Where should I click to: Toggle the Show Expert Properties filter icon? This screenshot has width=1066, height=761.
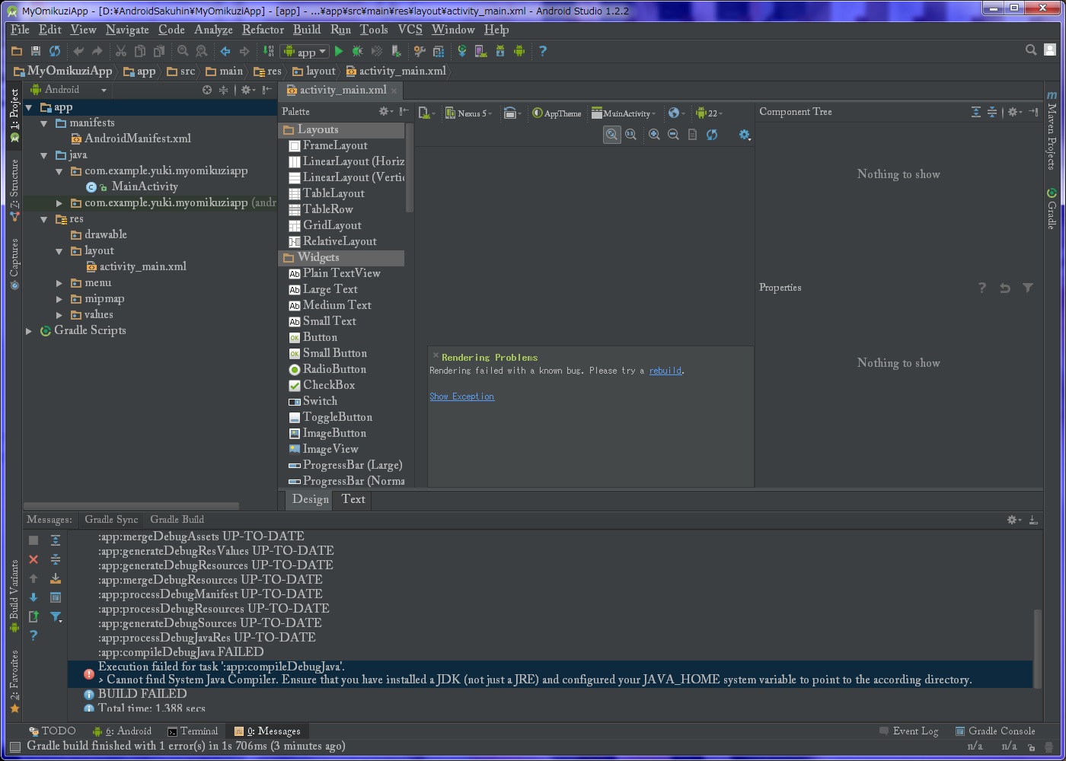click(1028, 288)
